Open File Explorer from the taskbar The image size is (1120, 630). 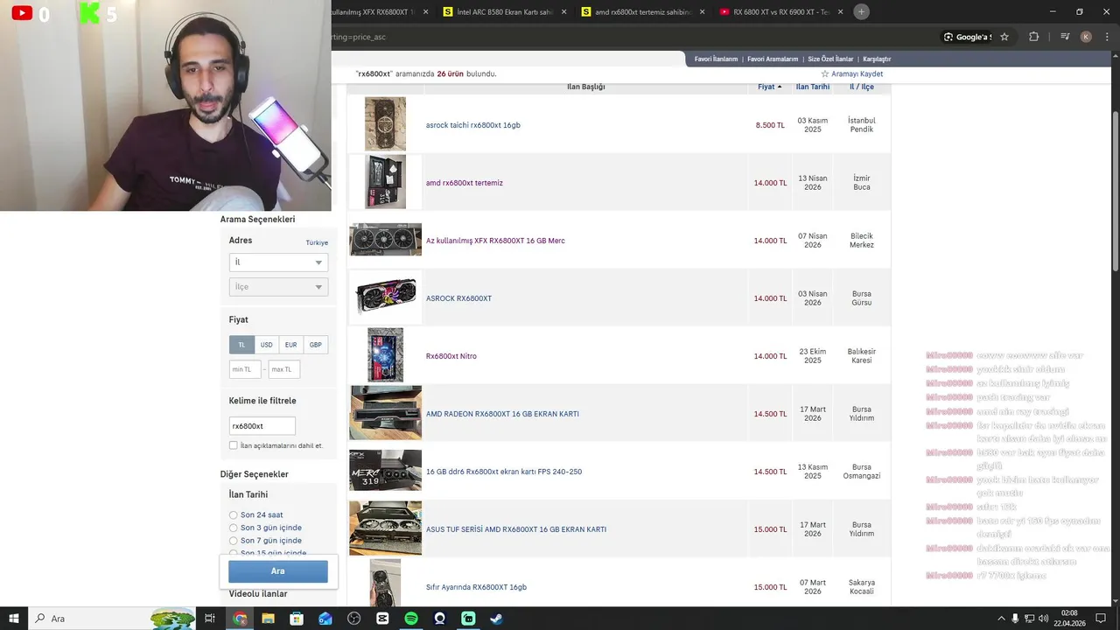(268, 619)
